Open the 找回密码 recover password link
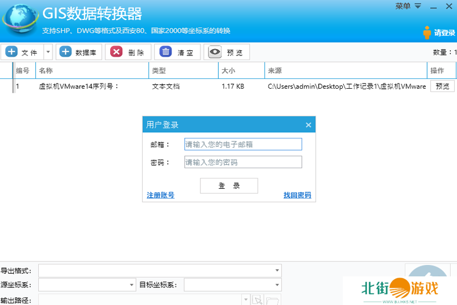 point(297,196)
